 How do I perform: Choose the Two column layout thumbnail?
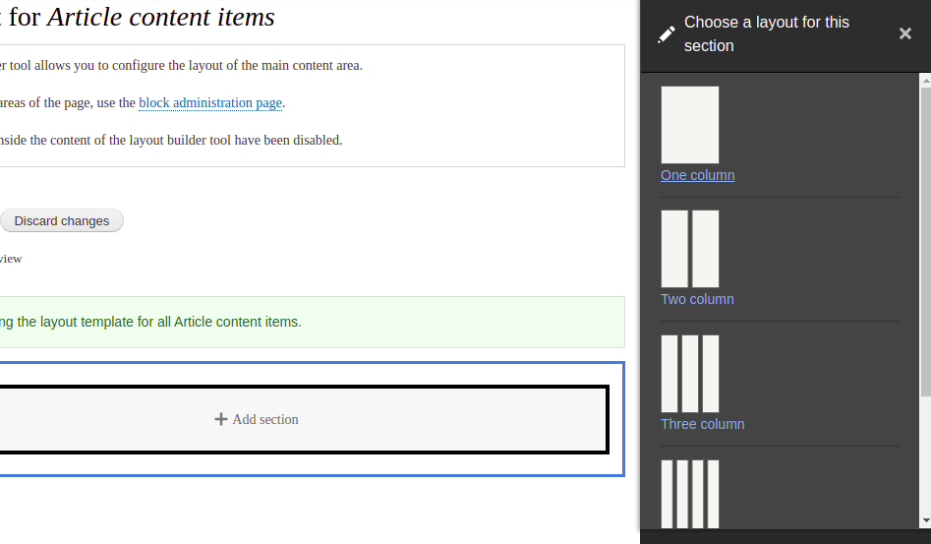(690, 249)
